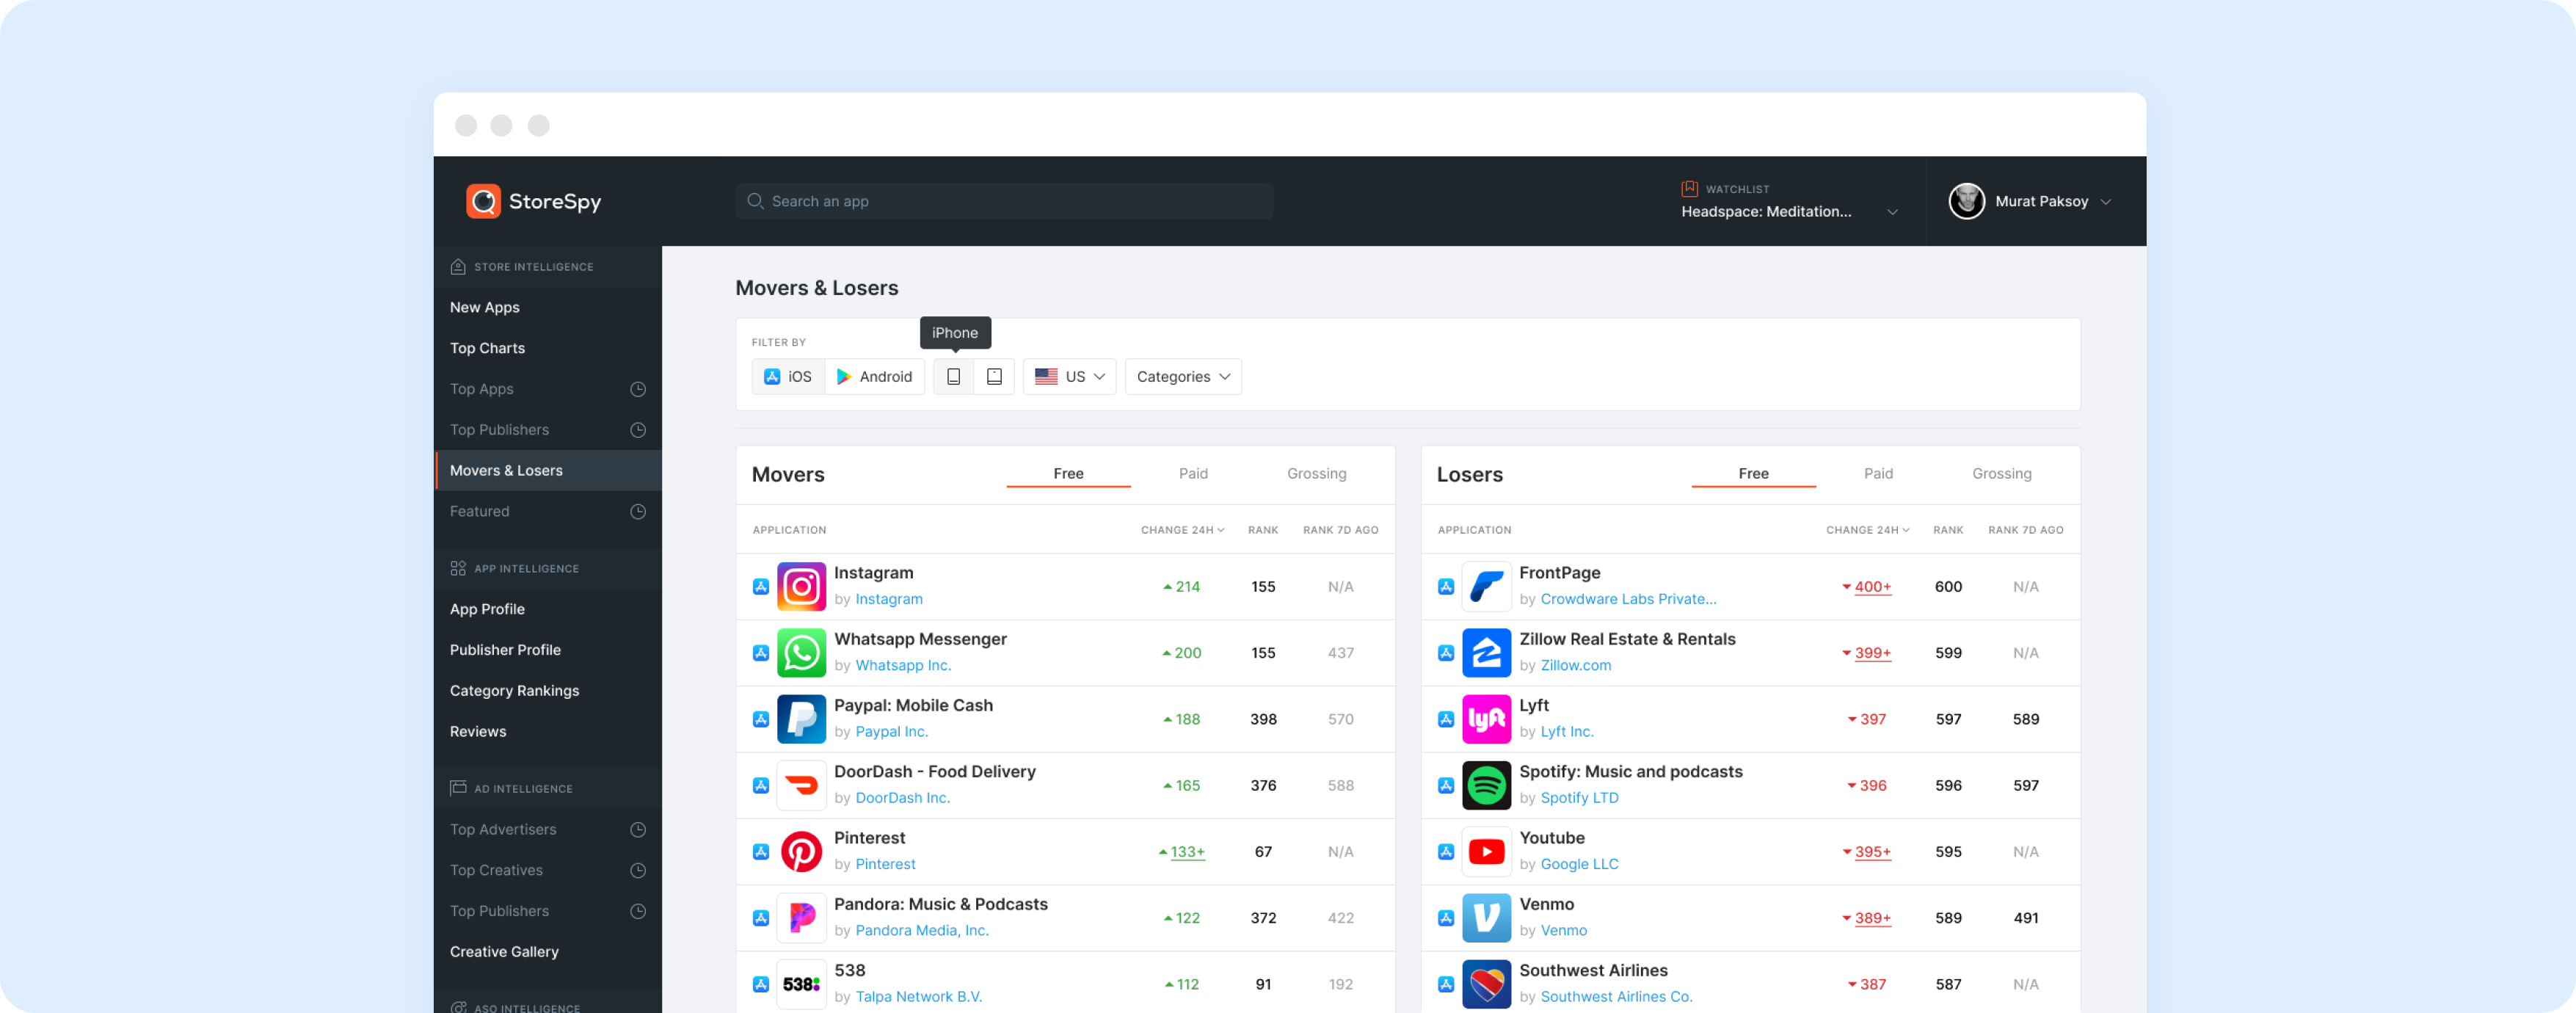This screenshot has width=2576, height=1013.
Task: Click the Pandora app icon
Action: (x=801, y=917)
